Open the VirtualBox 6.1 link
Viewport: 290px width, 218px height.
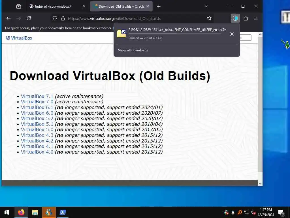click(x=37, y=107)
